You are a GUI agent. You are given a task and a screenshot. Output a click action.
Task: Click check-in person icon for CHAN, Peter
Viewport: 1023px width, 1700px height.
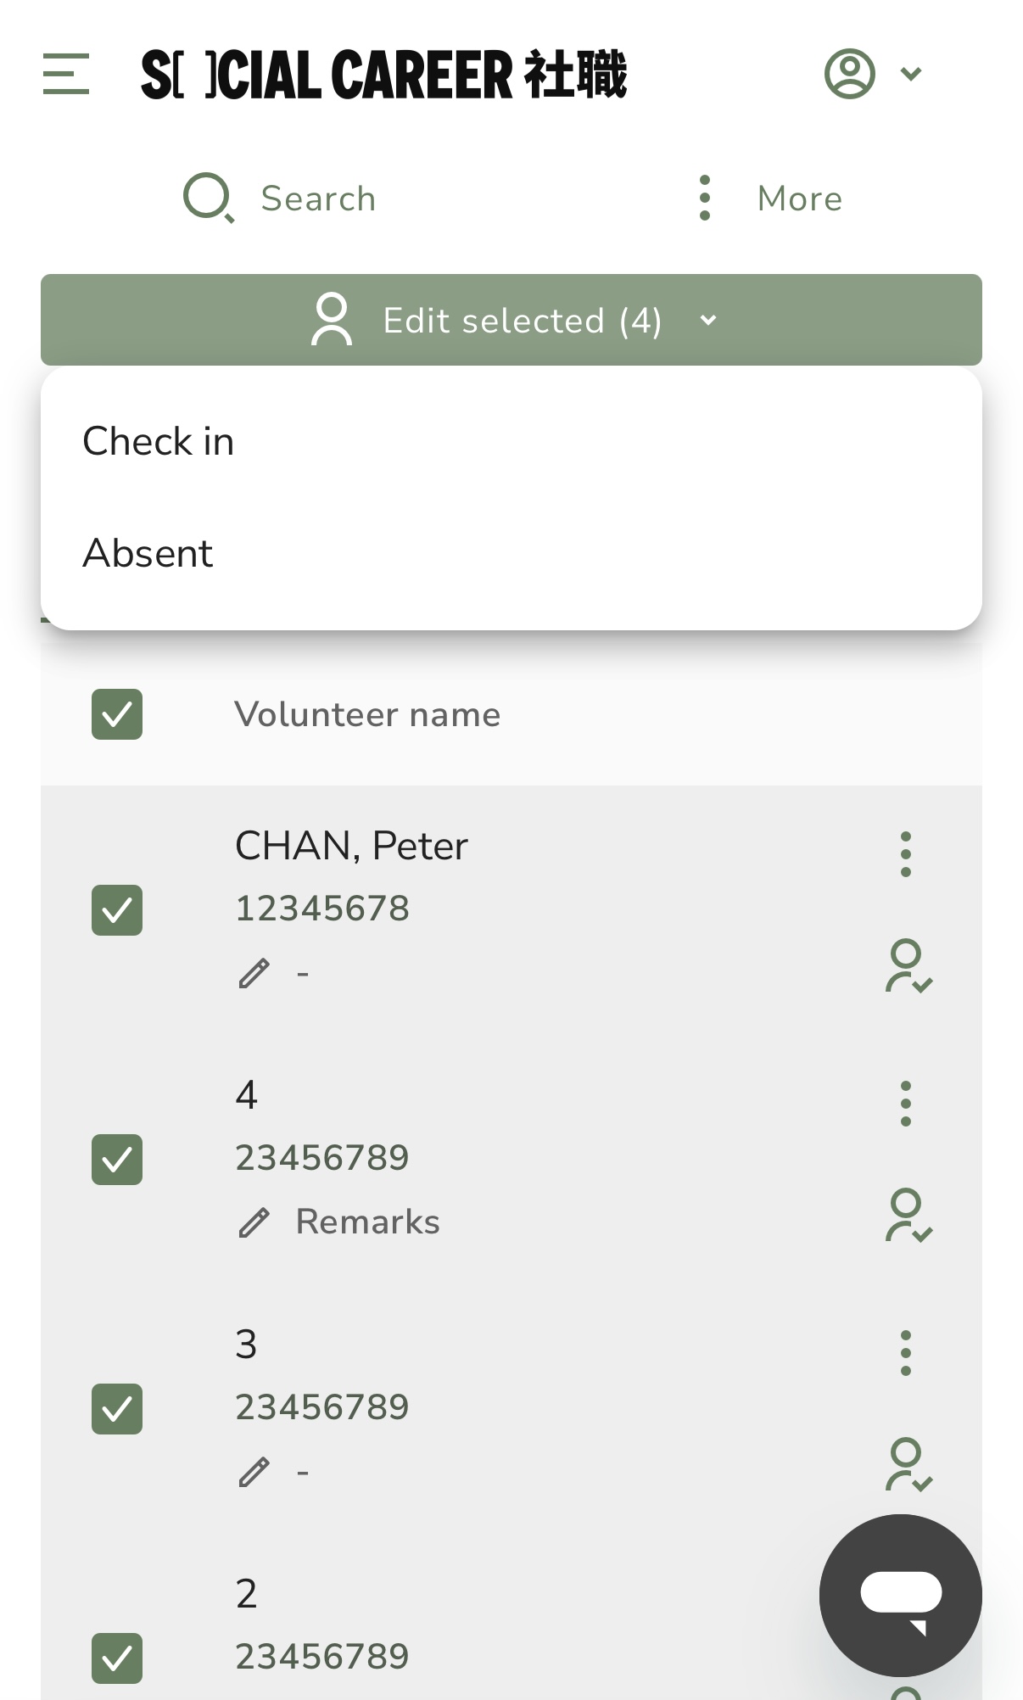click(x=908, y=966)
